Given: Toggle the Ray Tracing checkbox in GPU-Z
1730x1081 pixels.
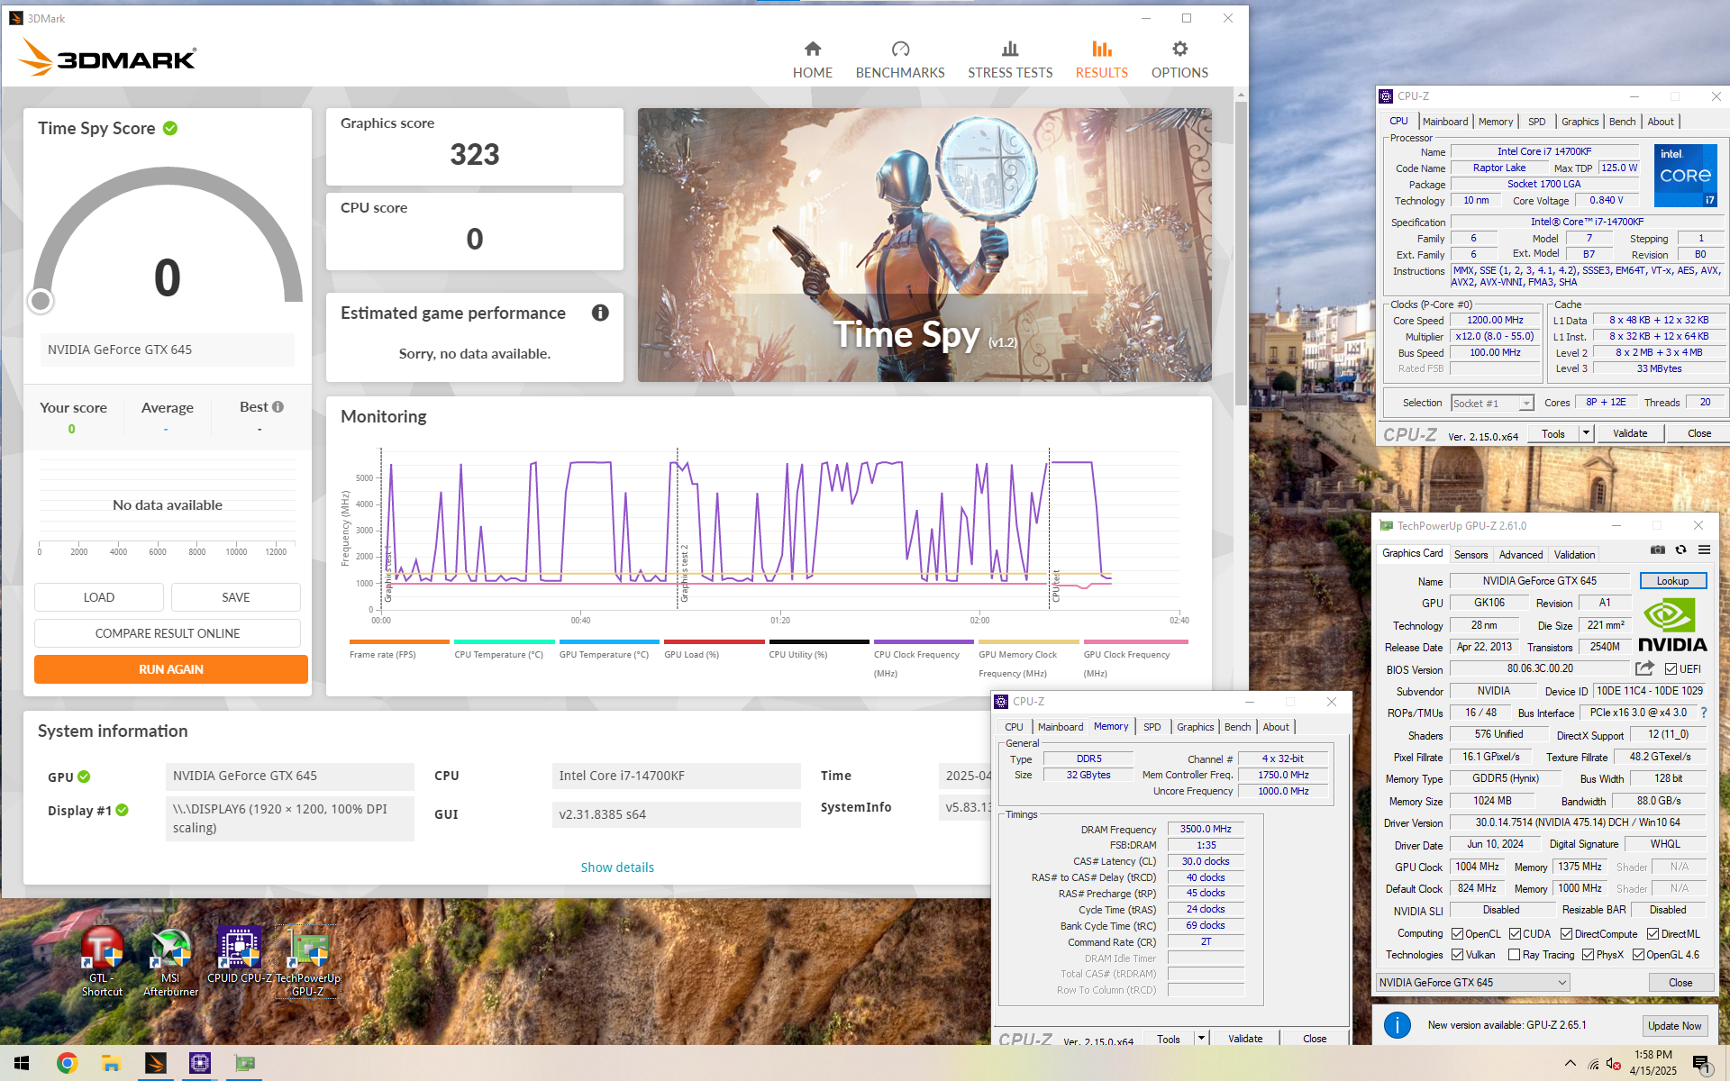Looking at the screenshot, I should tap(1515, 955).
